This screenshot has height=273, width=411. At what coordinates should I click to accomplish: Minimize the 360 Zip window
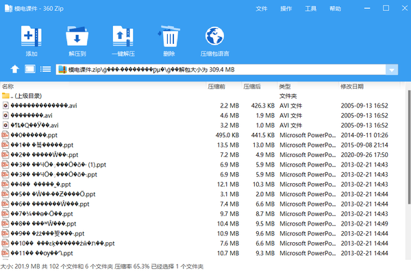coord(367,8)
